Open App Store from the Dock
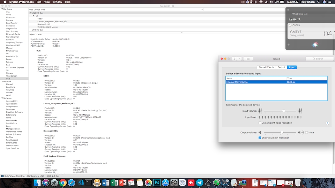This screenshot has width=335, height=188. coord(165,183)
